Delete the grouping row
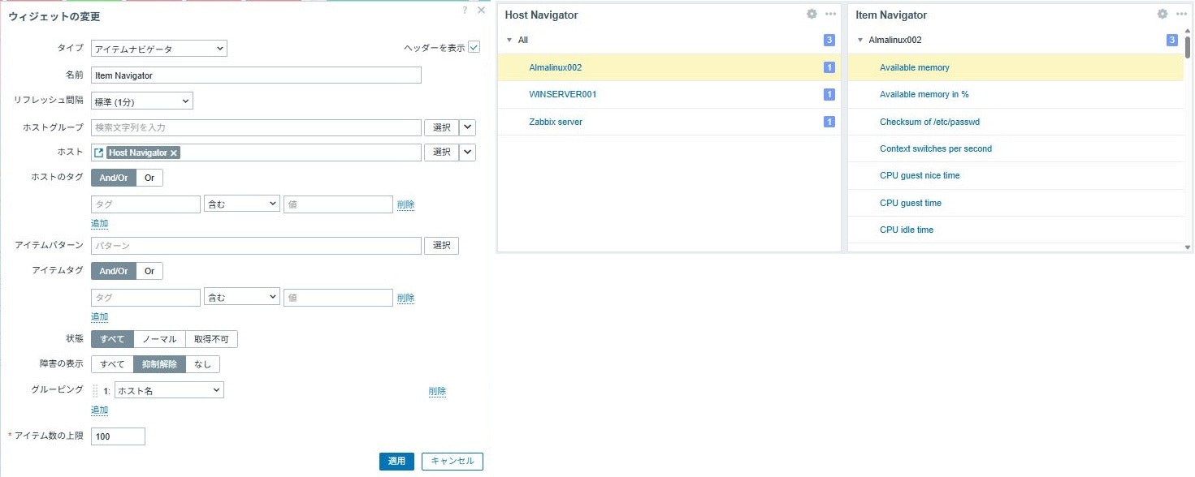The height and width of the screenshot is (477, 1195). coord(437,391)
